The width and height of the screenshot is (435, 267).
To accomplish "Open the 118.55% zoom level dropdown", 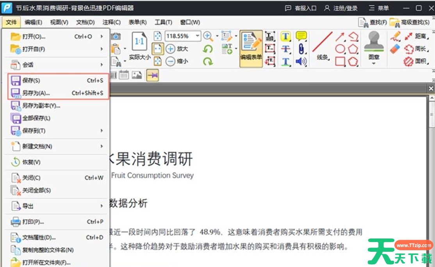I will 197,36.
